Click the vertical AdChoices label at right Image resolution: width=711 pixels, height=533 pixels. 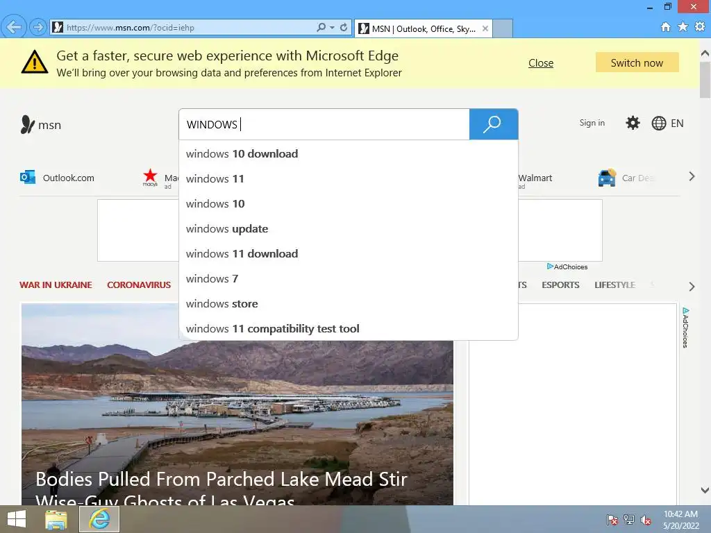click(685, 328)
